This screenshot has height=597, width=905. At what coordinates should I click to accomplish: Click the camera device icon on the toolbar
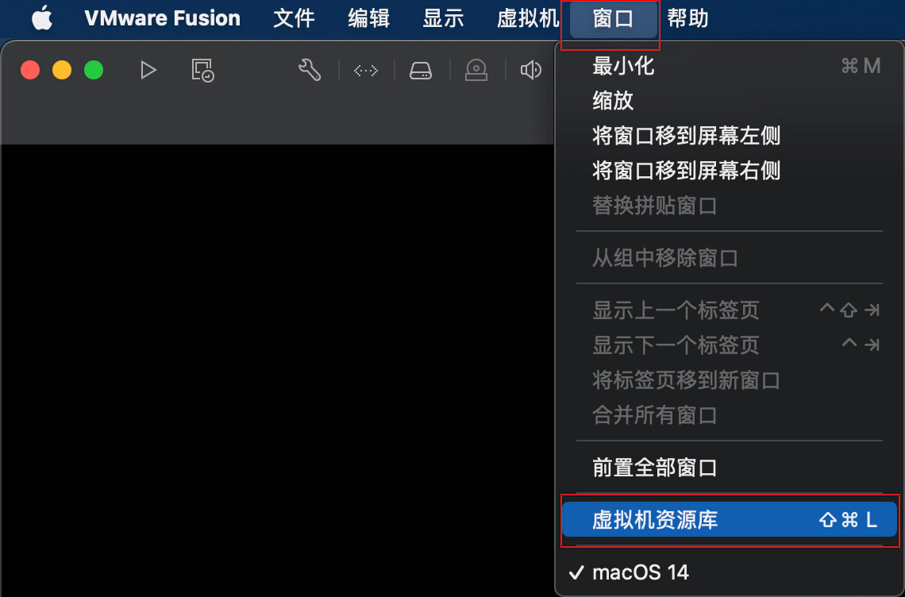point(476,70)
